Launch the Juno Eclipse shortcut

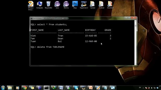coord(57,5)
